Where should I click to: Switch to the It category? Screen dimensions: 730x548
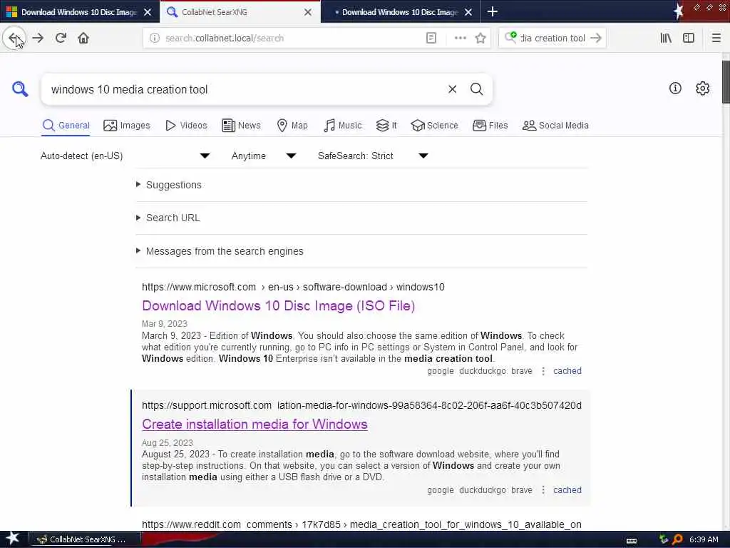pyautogui.click(x=386, y=126)
